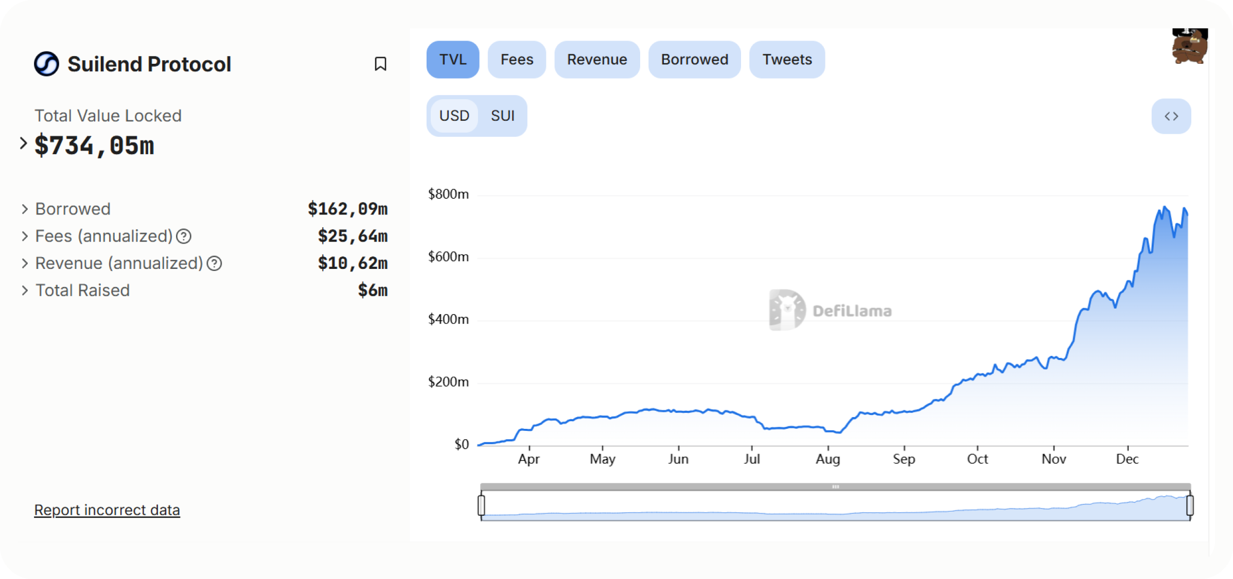Expand the Total Value Locked breakdown
The height and width of the screenshot is (579, 1233).
(23, 143)
